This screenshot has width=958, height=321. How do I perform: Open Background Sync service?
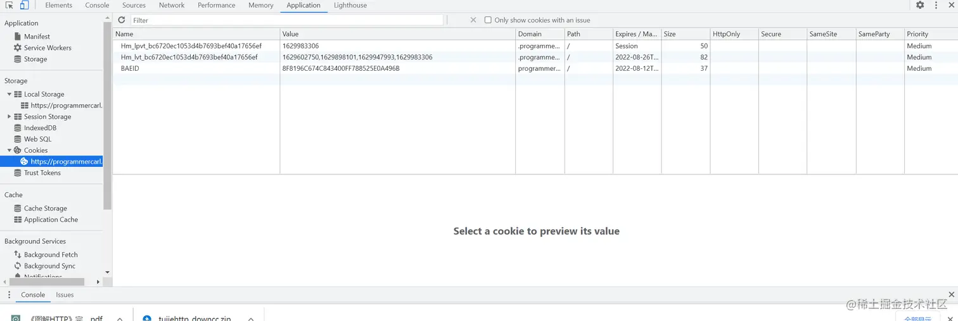[49, 266]
